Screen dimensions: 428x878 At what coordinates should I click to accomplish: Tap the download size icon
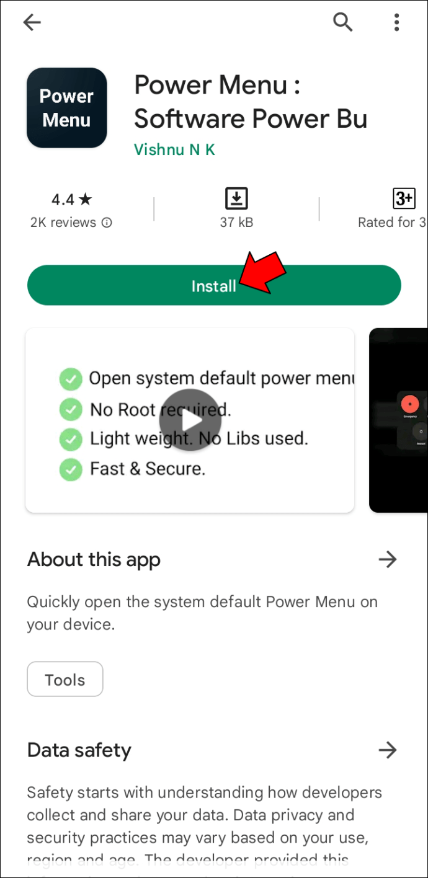coord(236,199)
